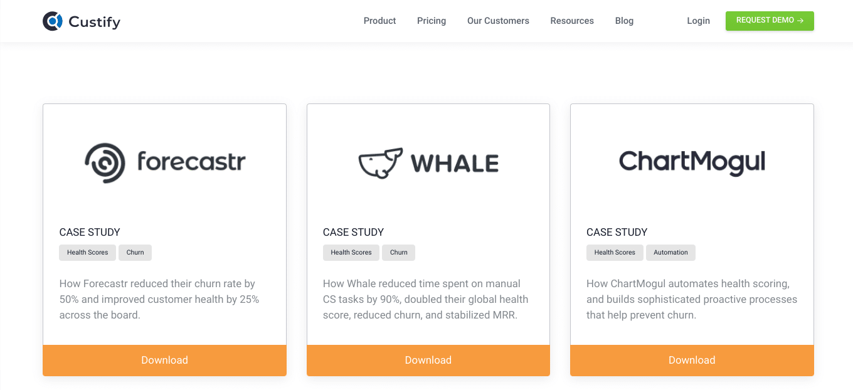Select Churn tag on Forecastr card
The width and height of the screenshot is (853, 390).
[x=135, y=253]
